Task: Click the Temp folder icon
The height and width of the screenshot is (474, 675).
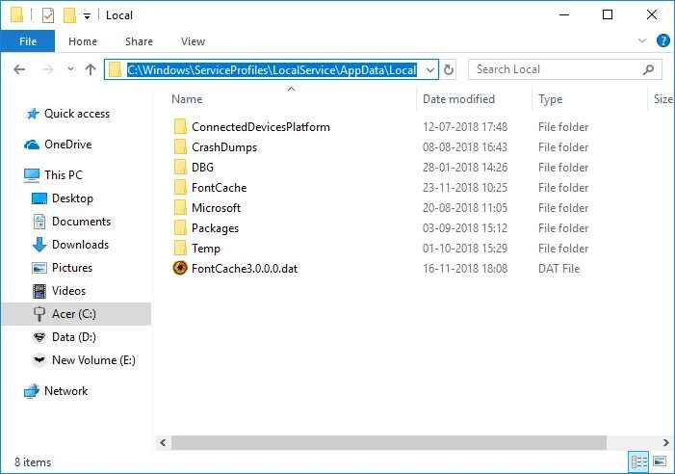Action: coord(180,248)
